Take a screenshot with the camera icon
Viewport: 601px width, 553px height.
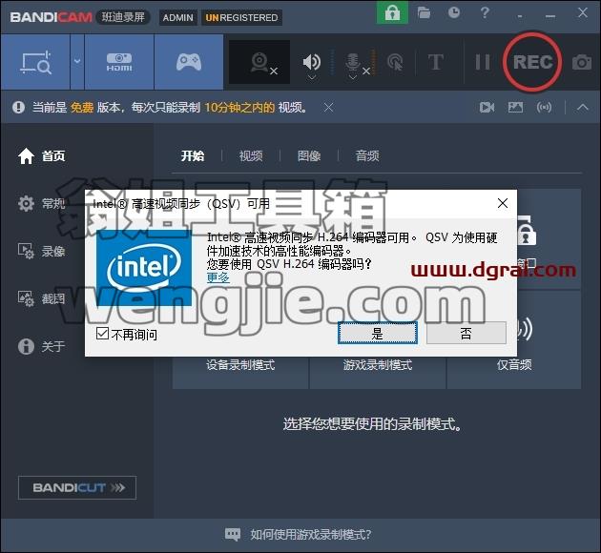pos(582,62)
